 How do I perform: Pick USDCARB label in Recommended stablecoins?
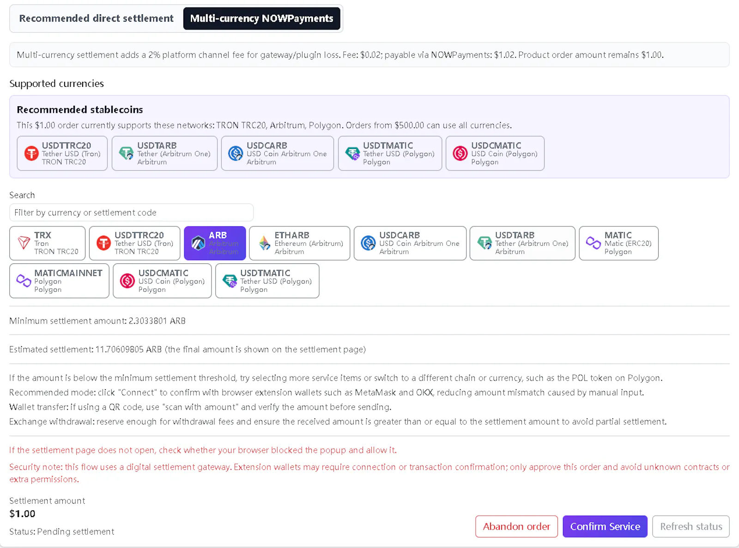(x=267, y=146)
